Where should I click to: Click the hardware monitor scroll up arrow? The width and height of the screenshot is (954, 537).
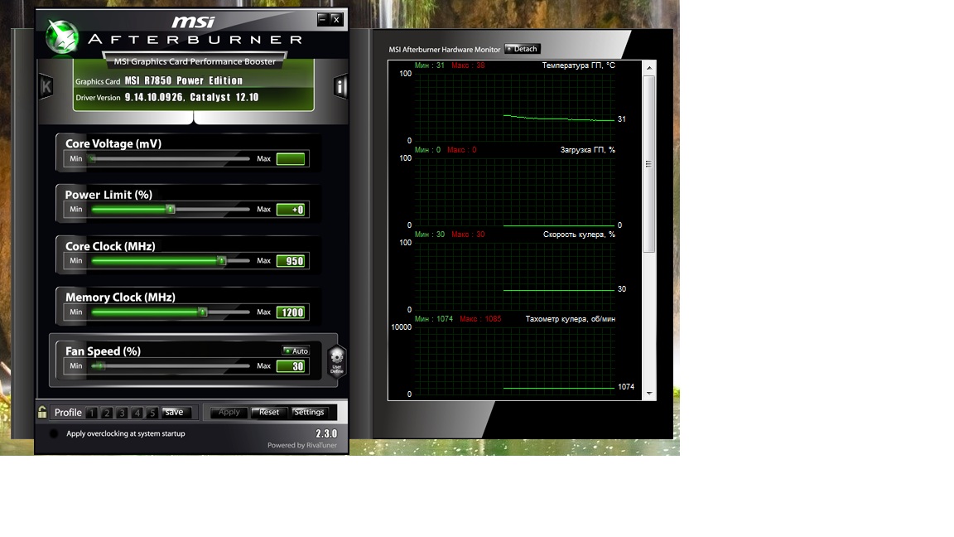[x=649, y=68]
